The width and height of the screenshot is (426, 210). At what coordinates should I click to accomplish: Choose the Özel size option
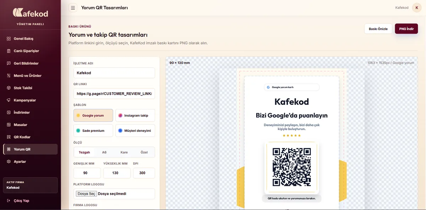(x=144, y=152)
